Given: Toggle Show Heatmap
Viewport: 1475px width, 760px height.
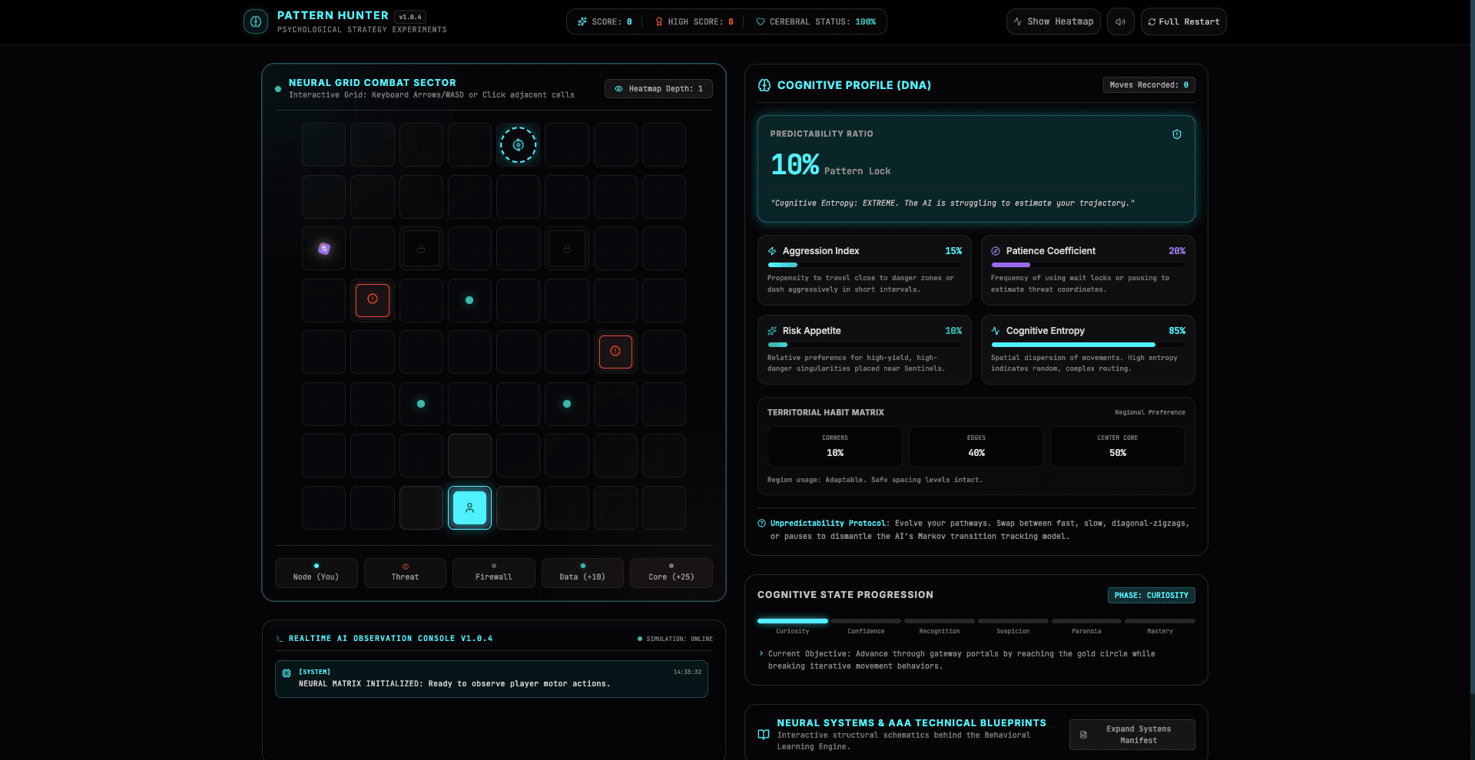Looking at the screenshot, I should [x=1053, y=21].
